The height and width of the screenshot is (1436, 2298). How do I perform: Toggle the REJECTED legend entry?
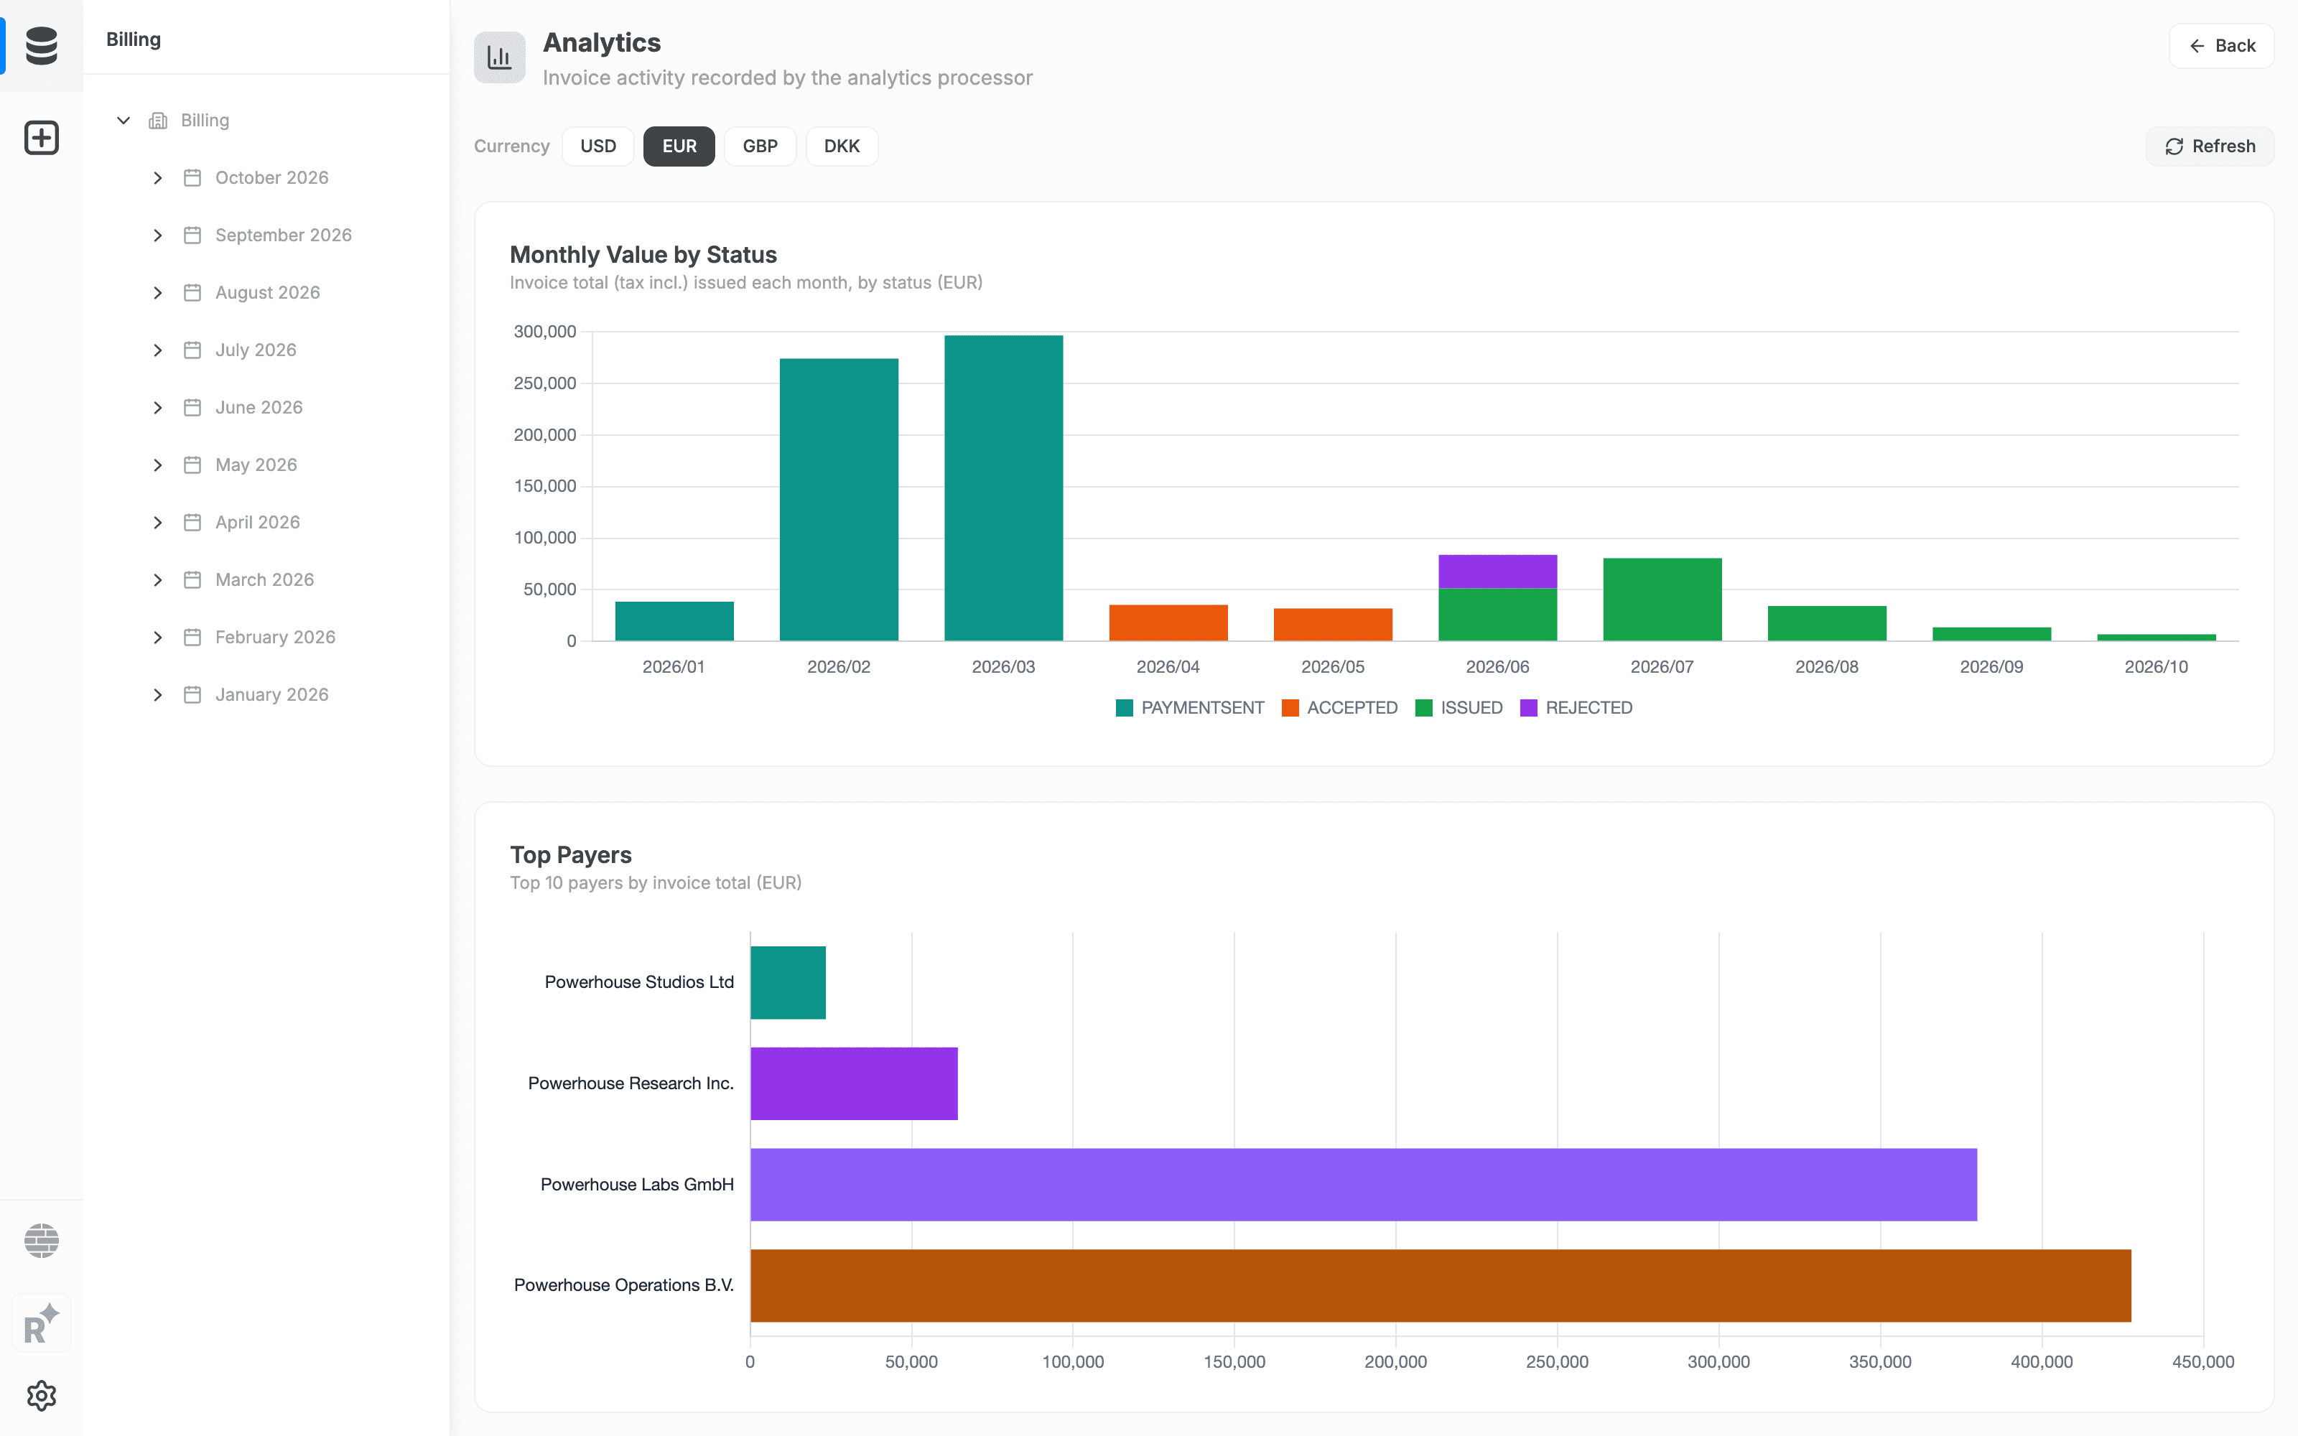click(1576, 707)
